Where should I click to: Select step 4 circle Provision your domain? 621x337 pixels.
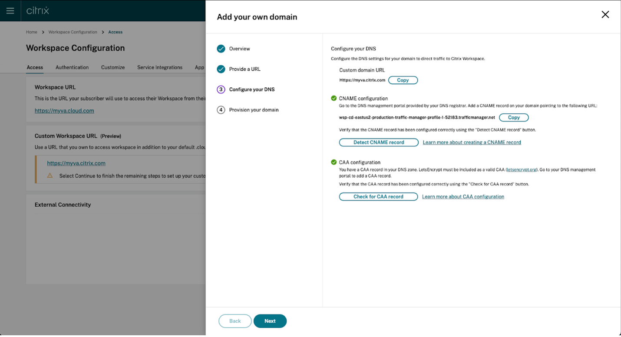click(x=221, y=110)
